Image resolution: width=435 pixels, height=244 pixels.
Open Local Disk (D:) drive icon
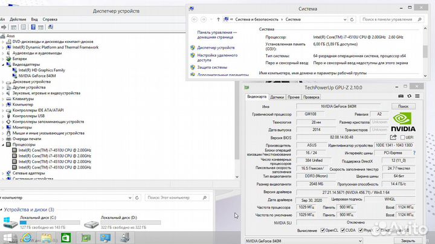(x=91, y=223)
